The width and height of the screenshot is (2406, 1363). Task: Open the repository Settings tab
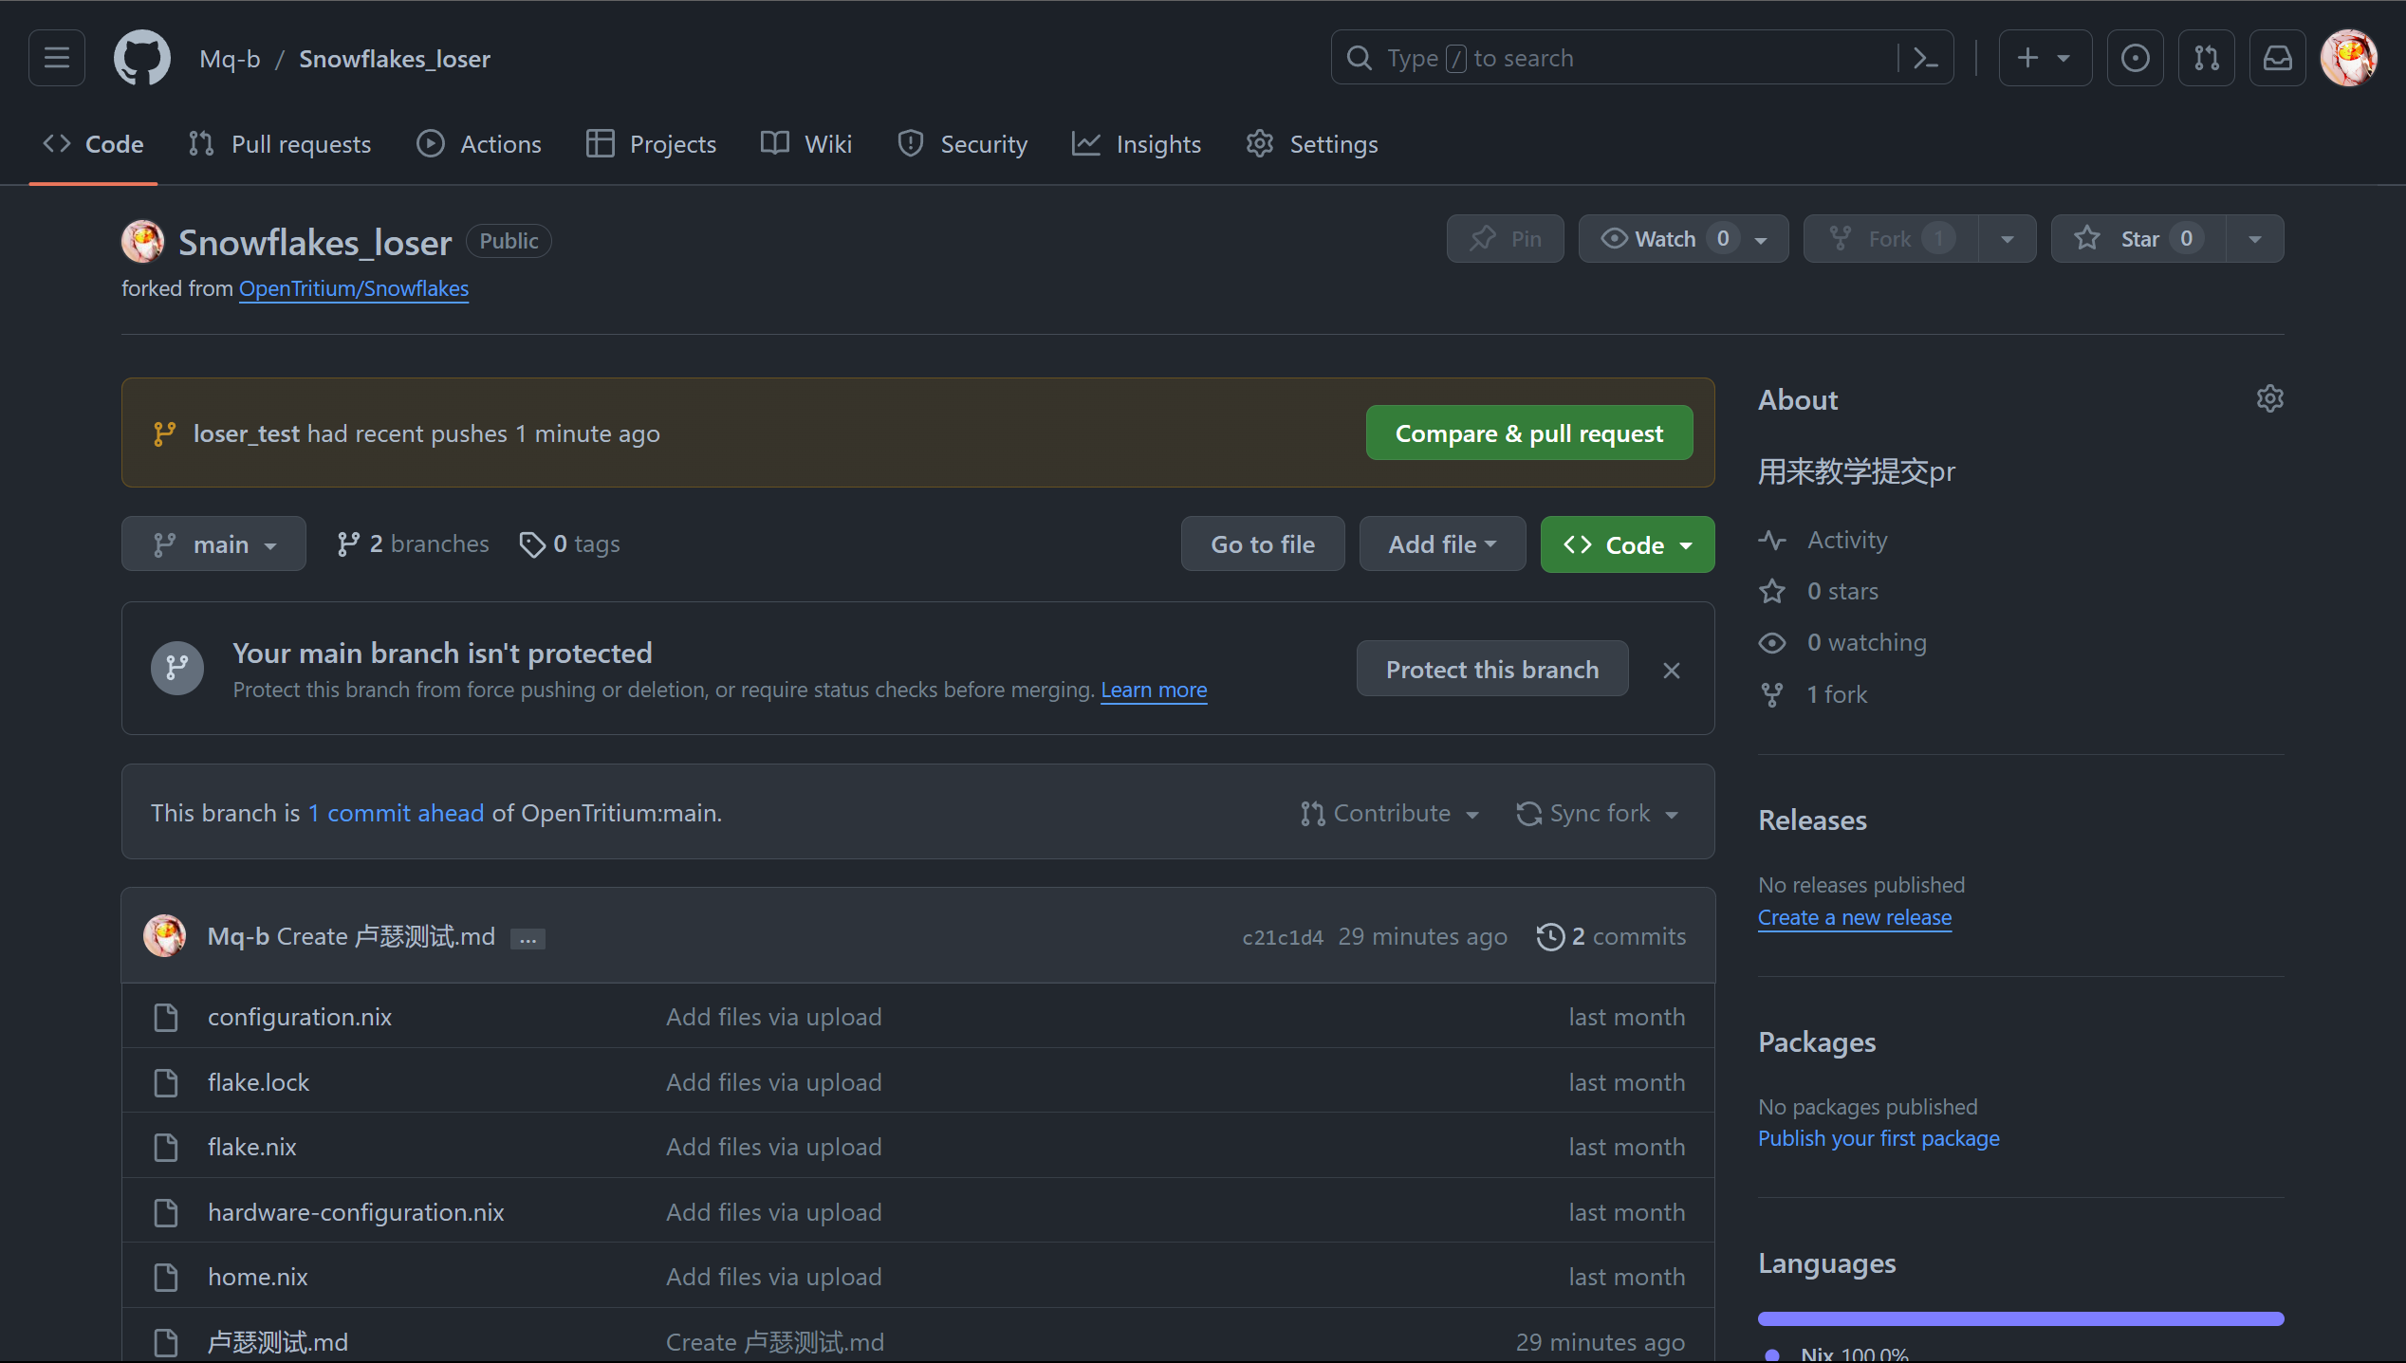tap(1312, 144)
